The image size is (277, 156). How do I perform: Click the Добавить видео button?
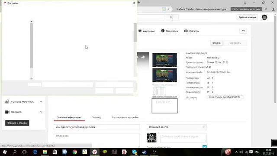pos(247,17)
